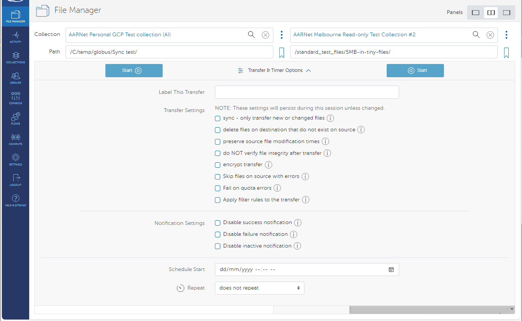Viewport: 522px width, 321px height.
Task: Click the right Path input field
Action: coord(394,52)
